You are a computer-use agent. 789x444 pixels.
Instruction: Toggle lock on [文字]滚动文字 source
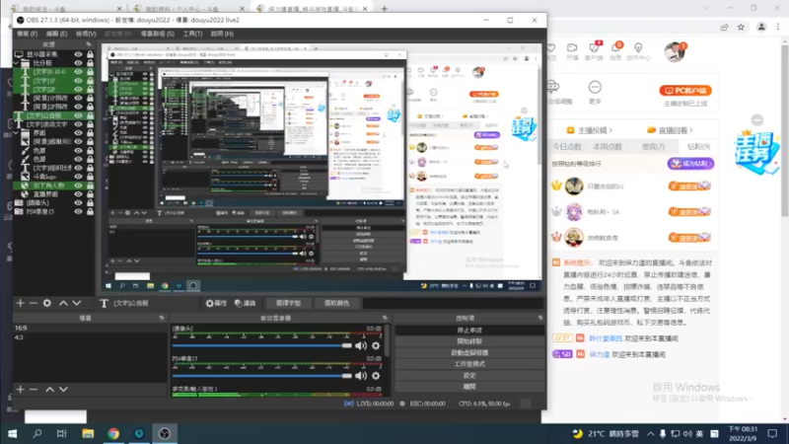click(x=90, y=124)
